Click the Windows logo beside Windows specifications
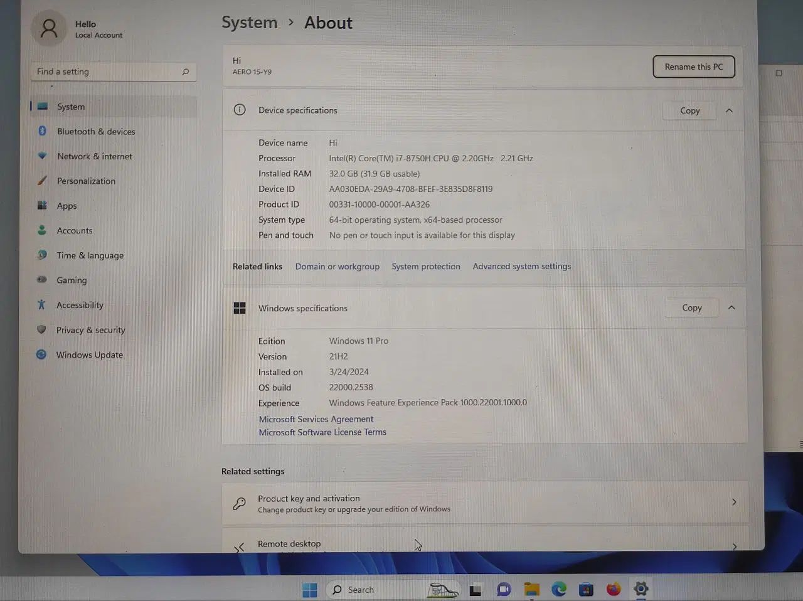Image resolution: width=803 pixels, height=601 pixels. 240,308
